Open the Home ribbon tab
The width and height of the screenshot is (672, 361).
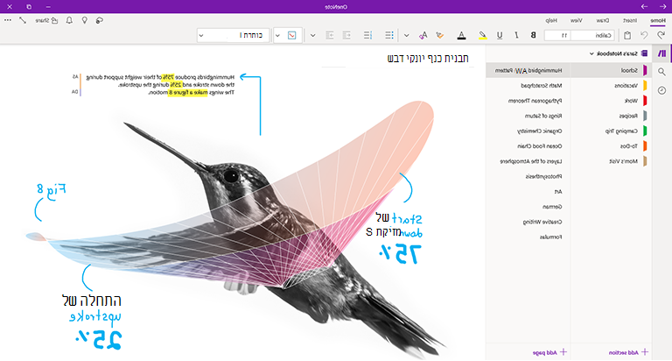[x=658, y=20]
